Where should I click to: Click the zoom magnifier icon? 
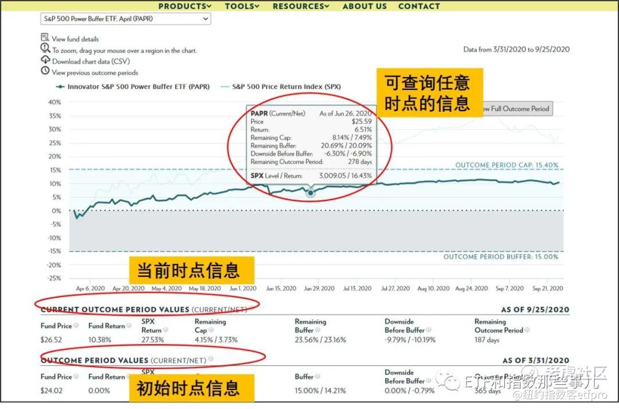coord(45,48)
